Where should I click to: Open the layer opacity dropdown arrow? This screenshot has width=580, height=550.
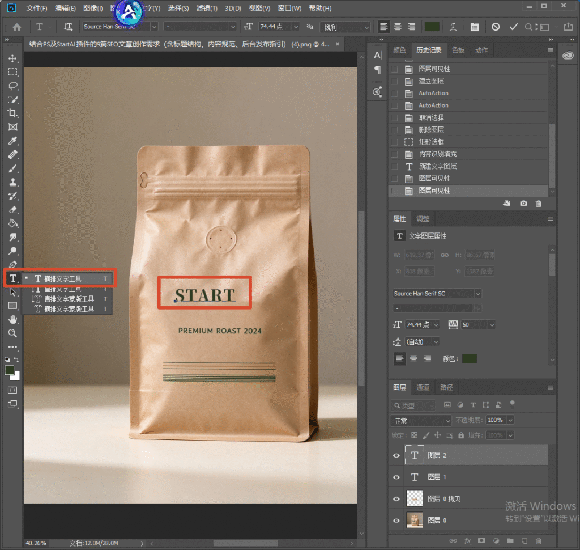510,420
